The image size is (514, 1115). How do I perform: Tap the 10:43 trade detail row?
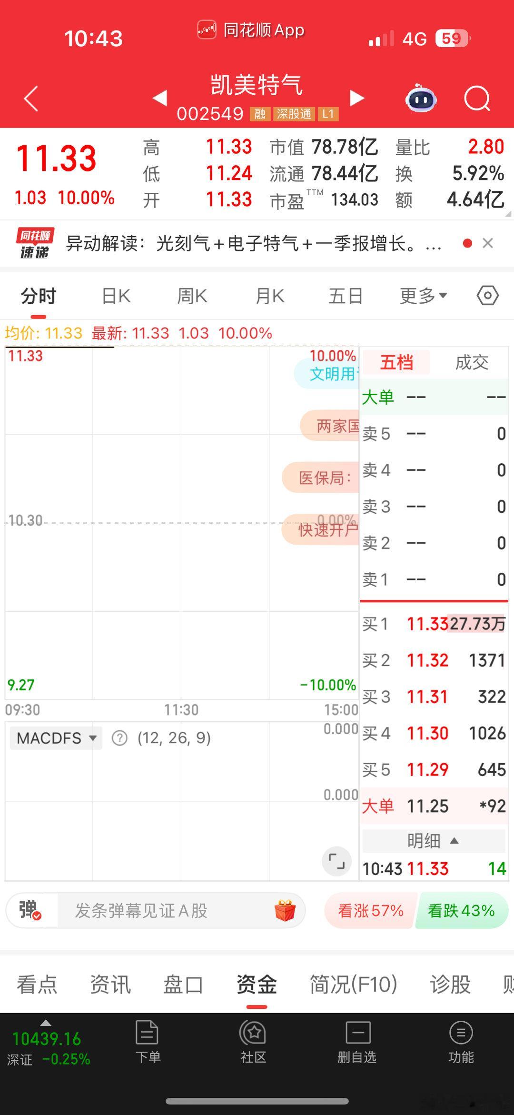coord(434,869)
